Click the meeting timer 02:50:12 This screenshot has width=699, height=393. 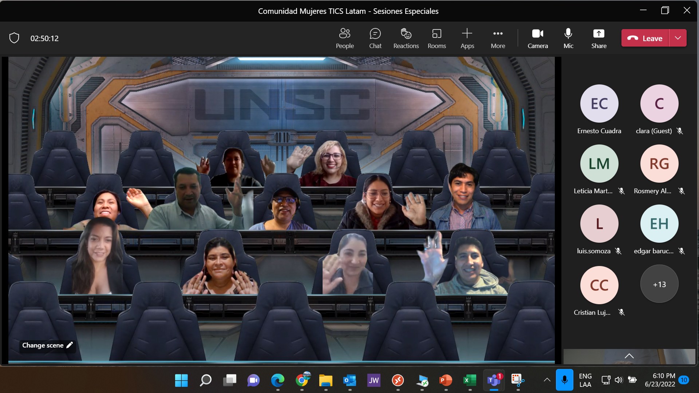click(x=44, y=38)
